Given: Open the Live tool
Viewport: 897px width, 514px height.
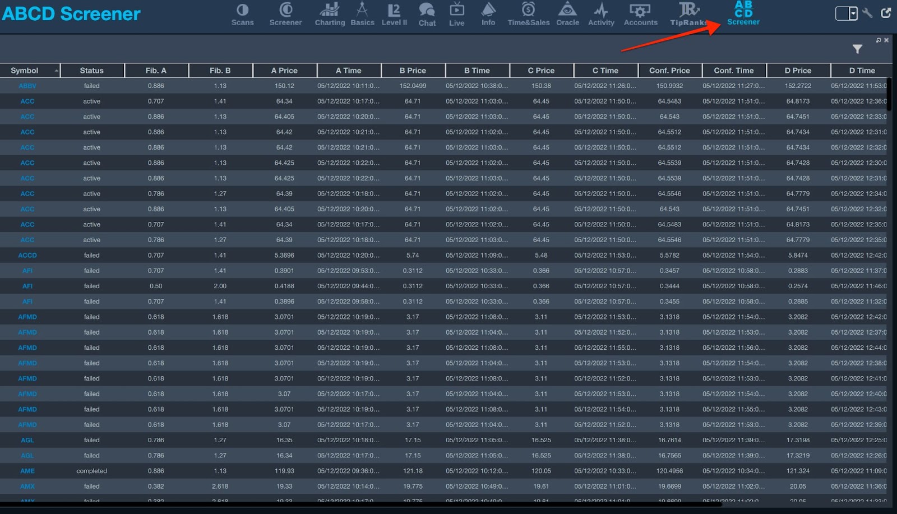Looking at the screenshot, I should (457, 15).
